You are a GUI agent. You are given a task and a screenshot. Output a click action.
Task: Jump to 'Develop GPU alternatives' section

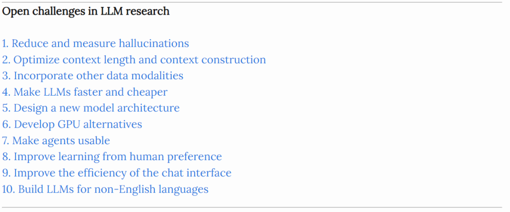tap(72, 124)
